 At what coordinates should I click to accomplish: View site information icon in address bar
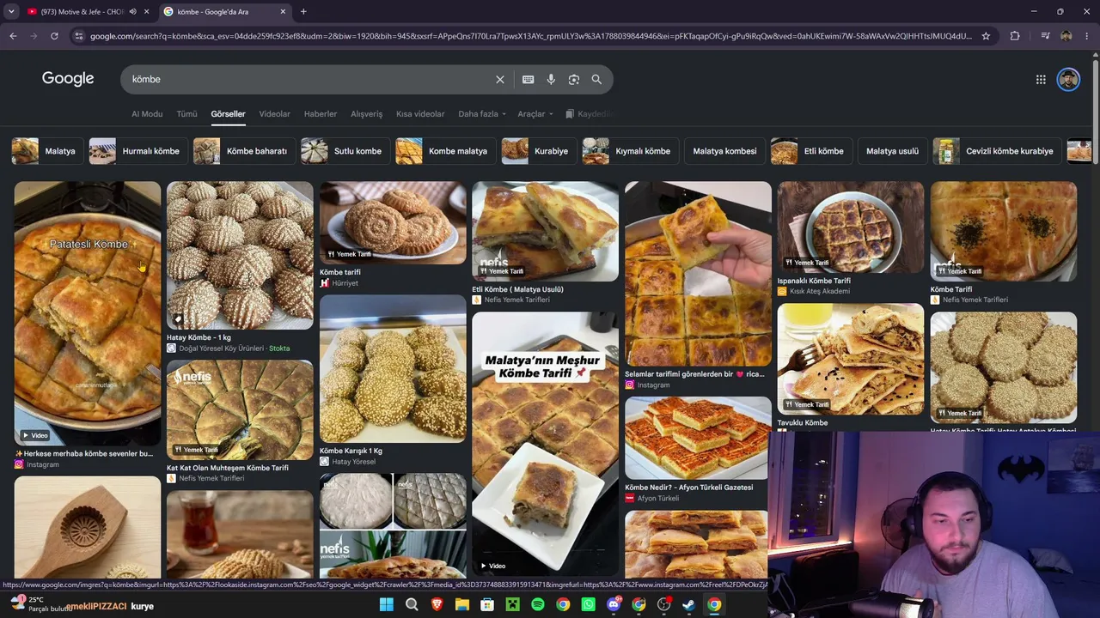click(79, 36)
